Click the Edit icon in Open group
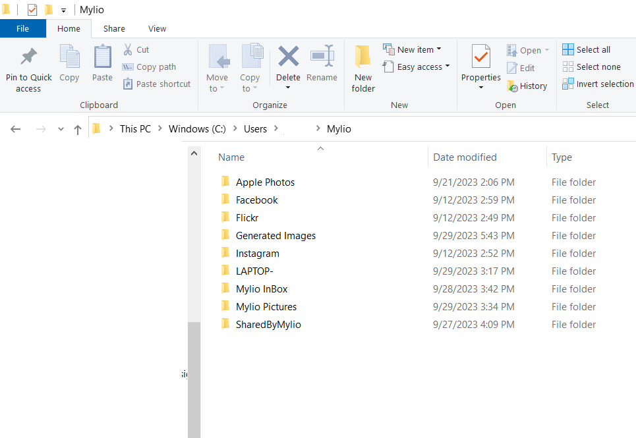This screenshot has height=438, width=636. click(x=512, y=68)
